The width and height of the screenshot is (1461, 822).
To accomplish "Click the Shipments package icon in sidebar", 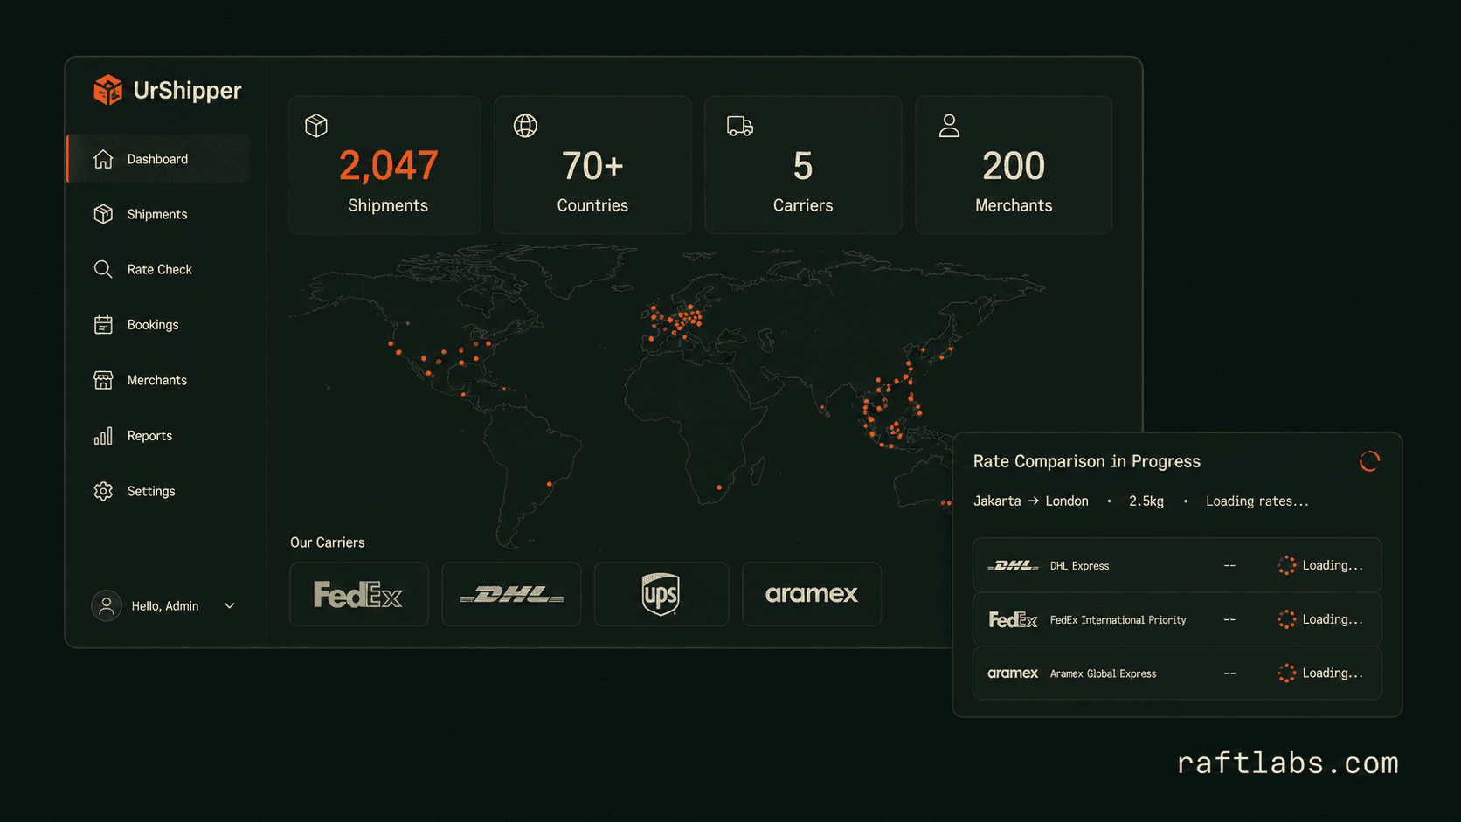I will pos(103,214).
